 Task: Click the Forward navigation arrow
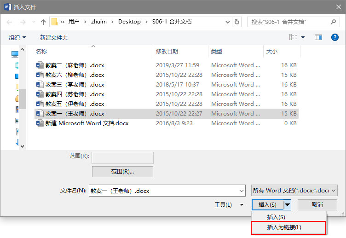pos(23,22)
